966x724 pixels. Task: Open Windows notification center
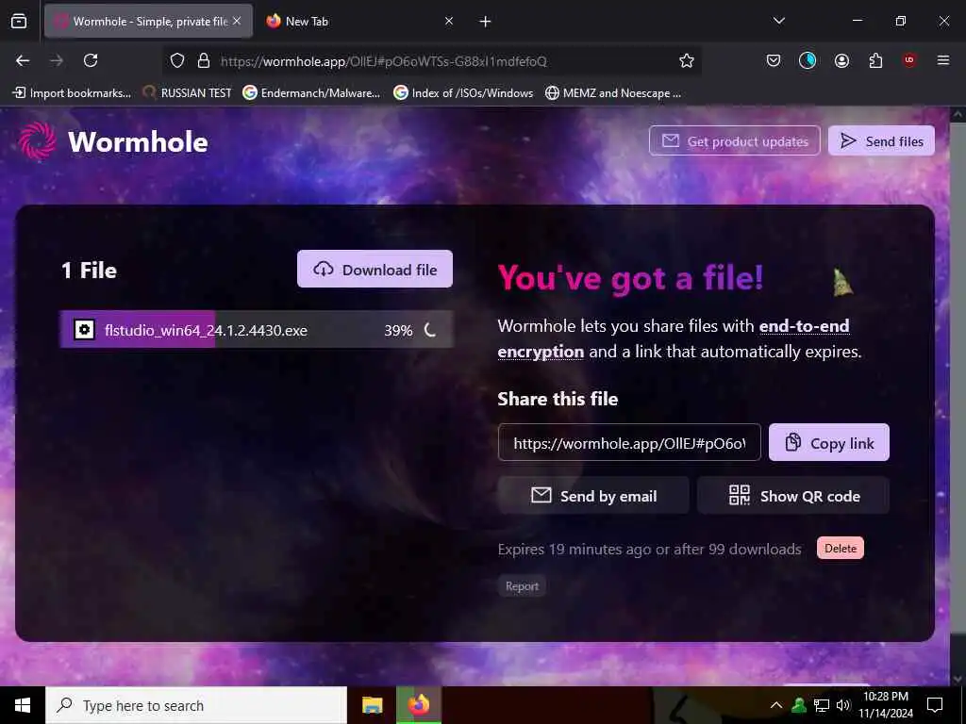tap(935, 705)
